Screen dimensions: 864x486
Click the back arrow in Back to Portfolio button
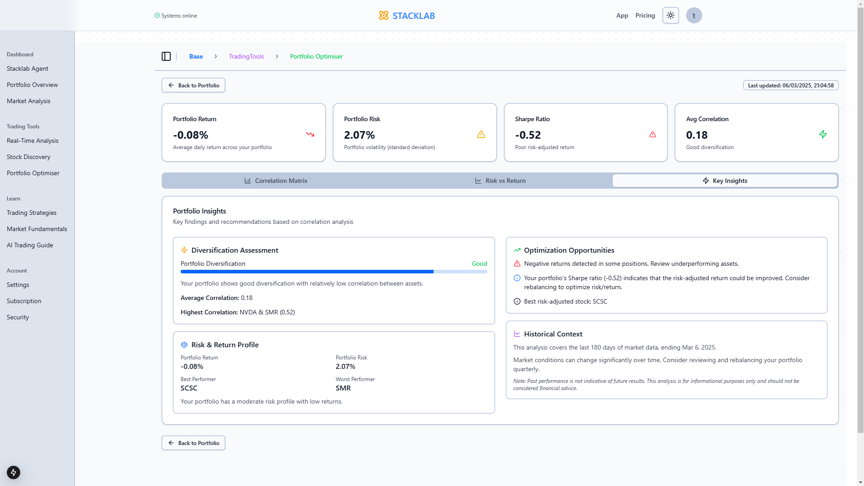(170, 85)
